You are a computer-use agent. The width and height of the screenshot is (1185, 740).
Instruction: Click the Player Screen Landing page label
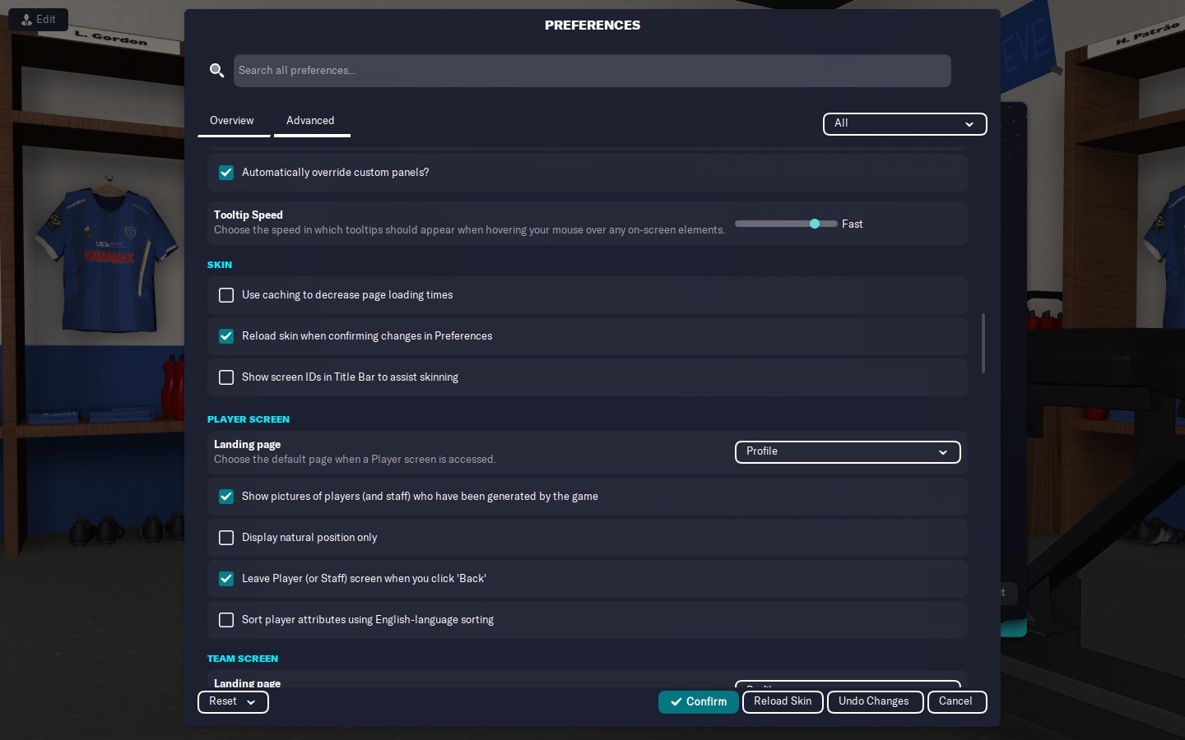tap(248, 444)
